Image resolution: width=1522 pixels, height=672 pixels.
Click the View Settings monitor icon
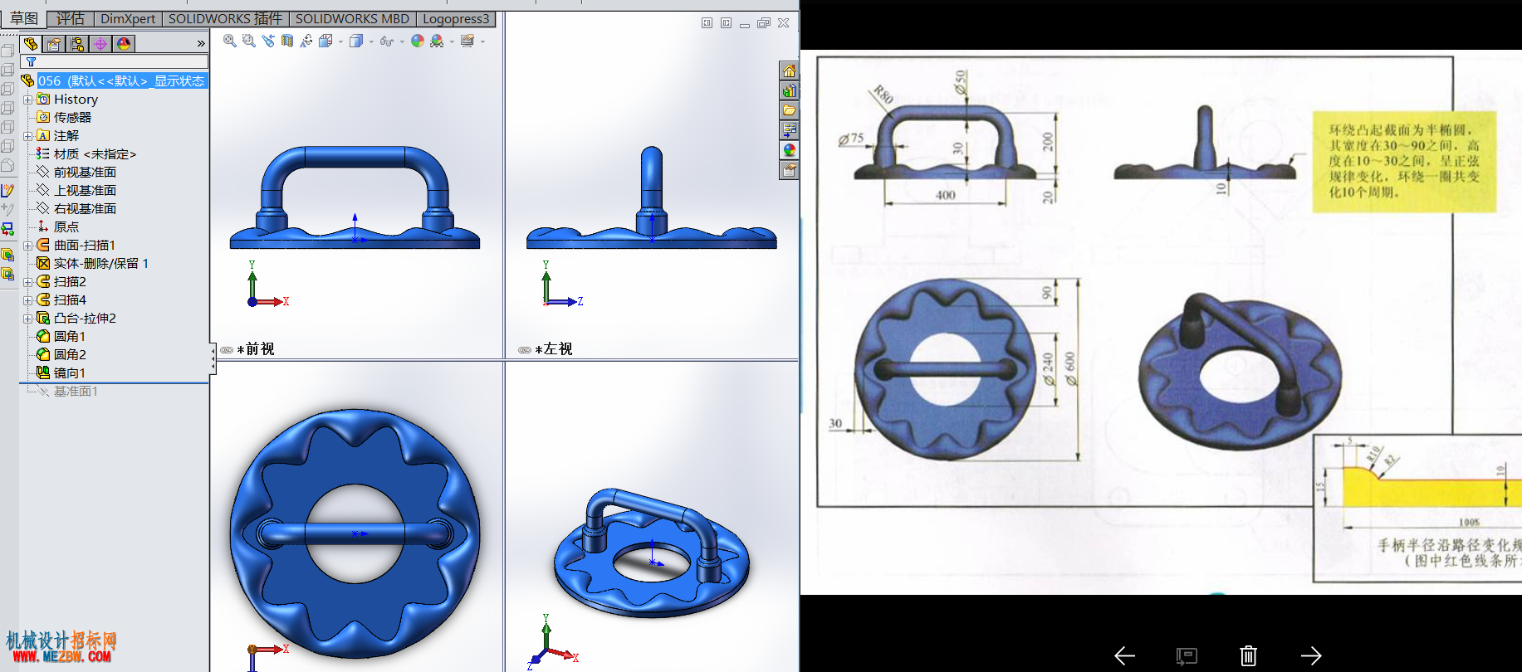pyautogui.click(x=467, y=41)
